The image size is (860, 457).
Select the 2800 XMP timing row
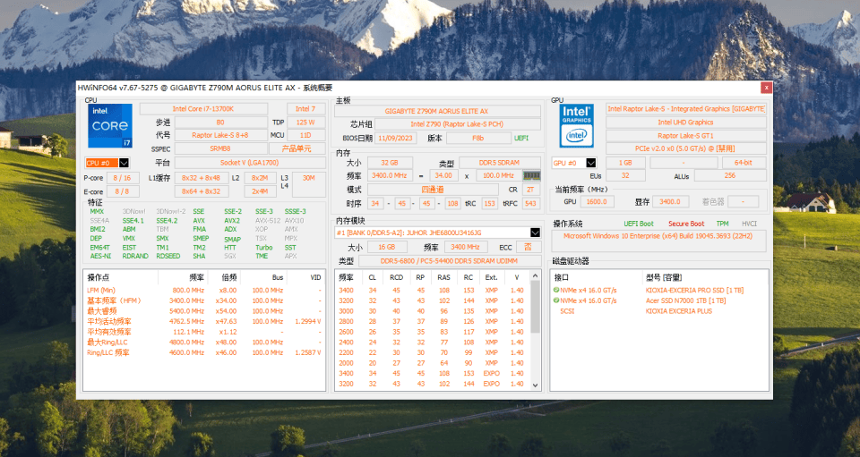coord(433,321)
